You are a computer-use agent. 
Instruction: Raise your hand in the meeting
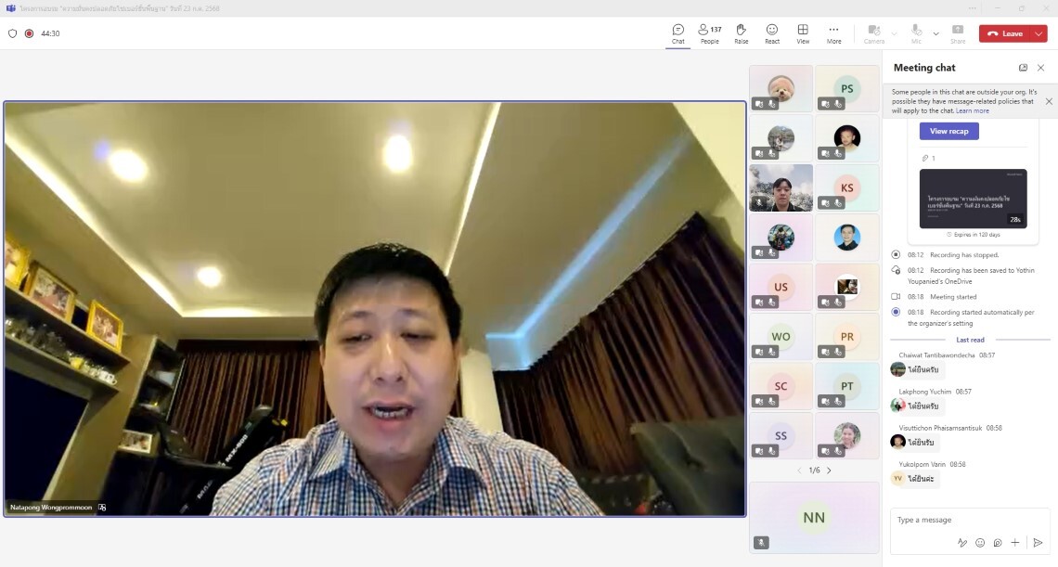click(741, 33)
